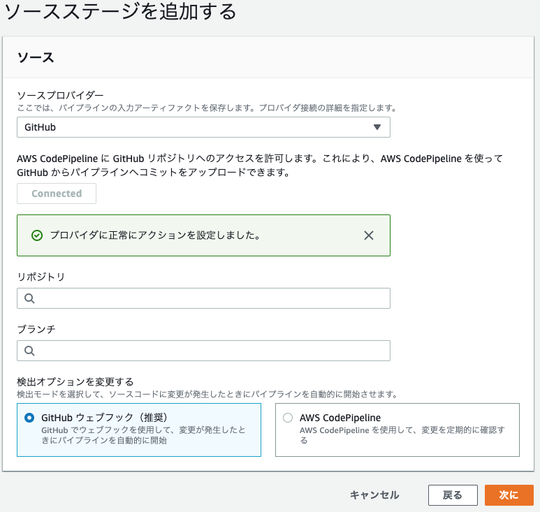Viewport: 540px width, 512px height.
Task: Click the 戻る button
Action: [453, 495]
